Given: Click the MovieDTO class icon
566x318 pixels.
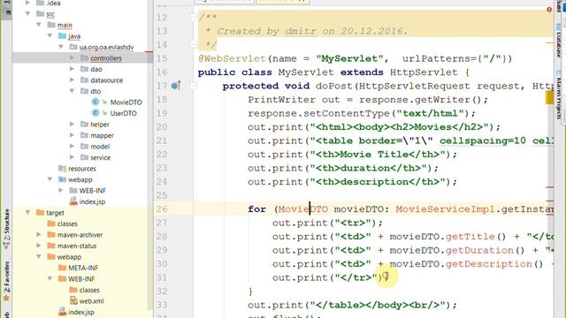Looking at the screenshot, I should (96, 102).
